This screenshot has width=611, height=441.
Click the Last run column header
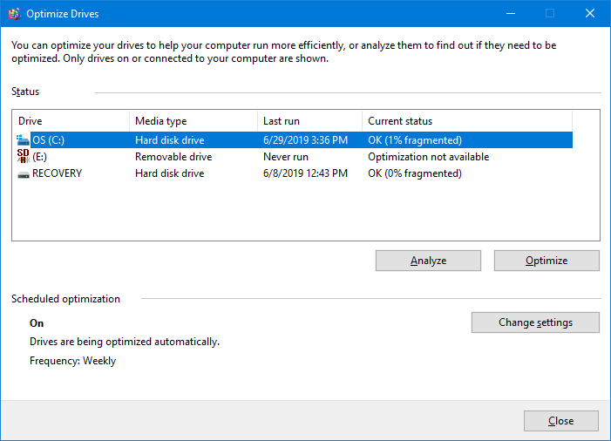click(x=309, y=121)
